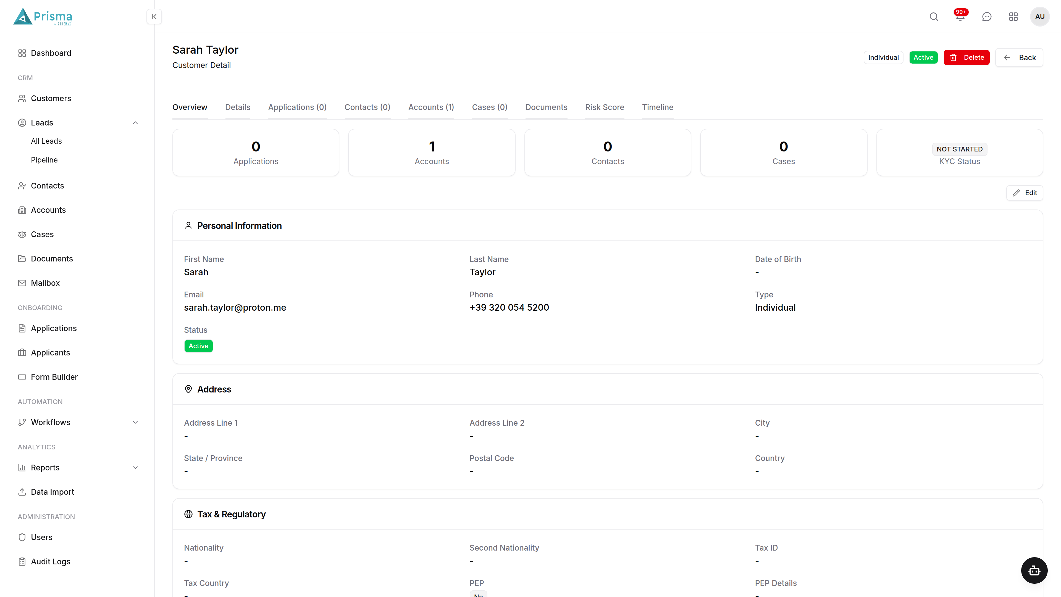Click the Applicants briefcase icon
Viewport: 1061px width, 597px height.
(22, 353)
